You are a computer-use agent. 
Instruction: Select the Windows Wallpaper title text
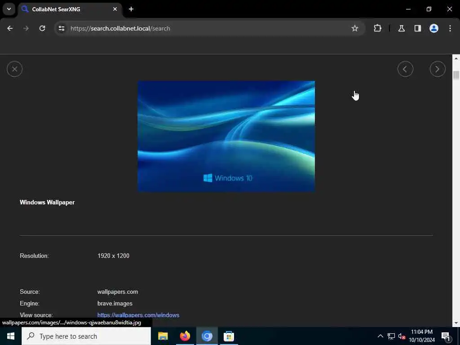coord(47,203)
